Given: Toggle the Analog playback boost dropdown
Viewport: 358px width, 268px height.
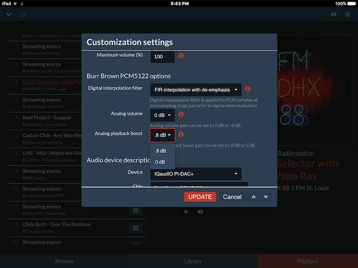Looking at the screenshot, I should (x=162, y=135).
